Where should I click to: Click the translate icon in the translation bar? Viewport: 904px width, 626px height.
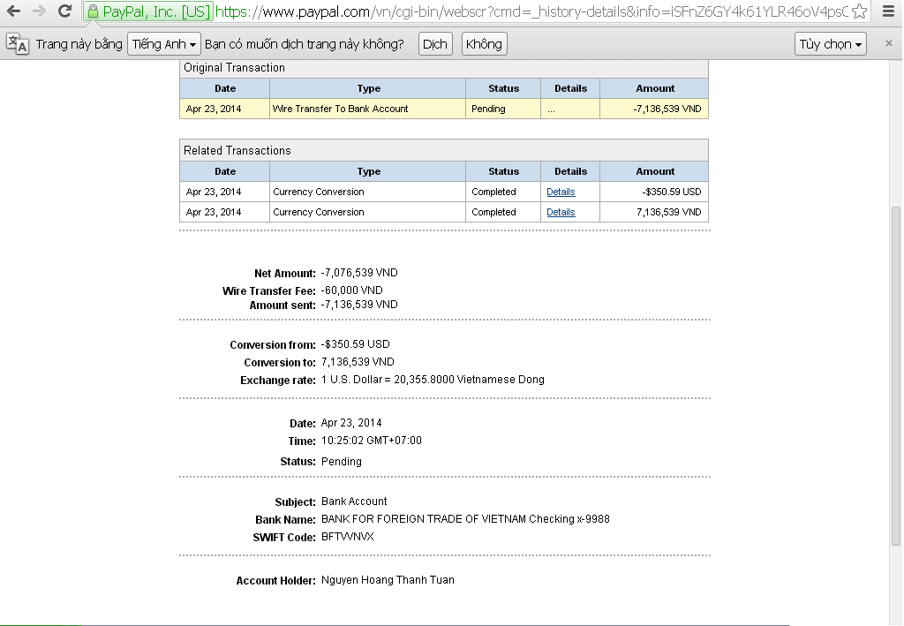(17, 44)
